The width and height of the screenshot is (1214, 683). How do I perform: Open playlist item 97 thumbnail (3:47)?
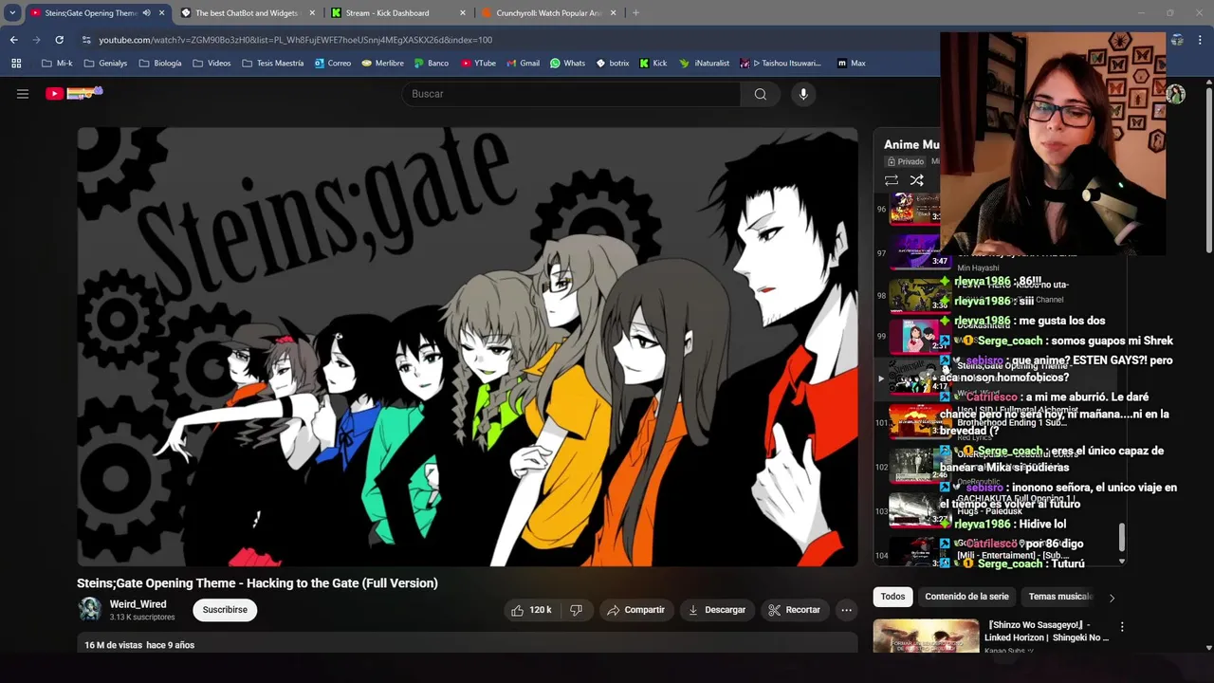tap(919, 251)
